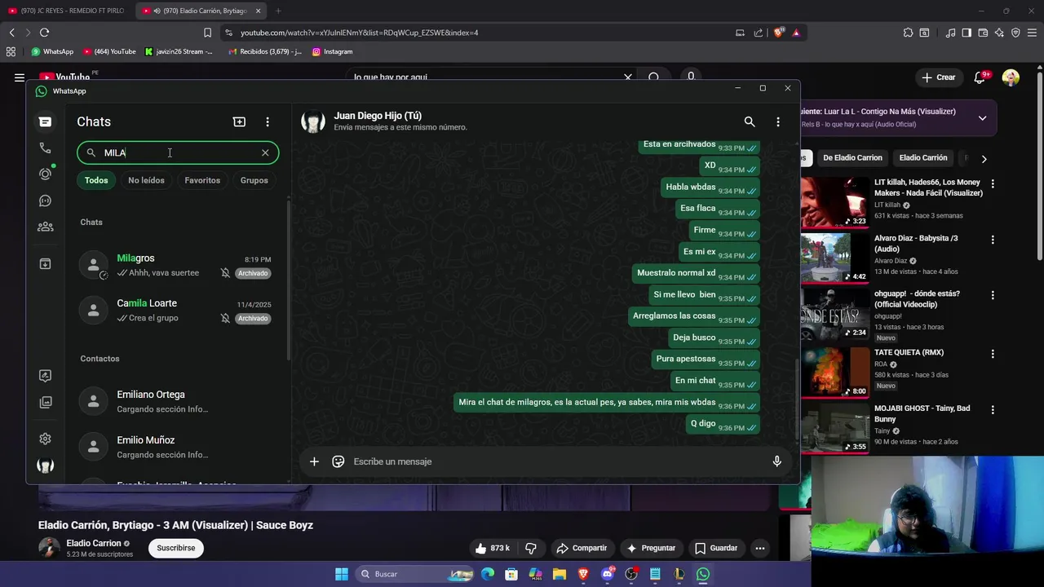The height and width of the screenshot is (587, 1044).
Task: Open options for TATE QUIETA (RMX) video
Action: (x=993, y=354)
